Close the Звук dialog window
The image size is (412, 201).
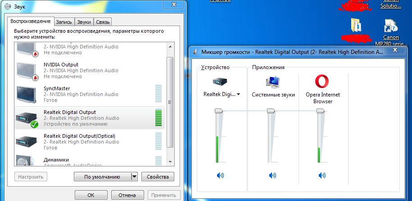[173, 4]
